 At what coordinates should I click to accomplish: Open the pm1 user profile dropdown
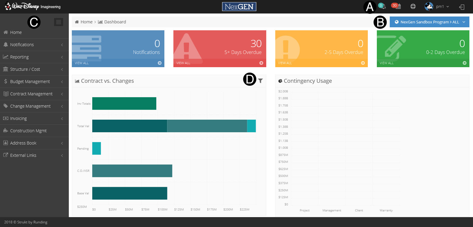[x=437, y=7]
